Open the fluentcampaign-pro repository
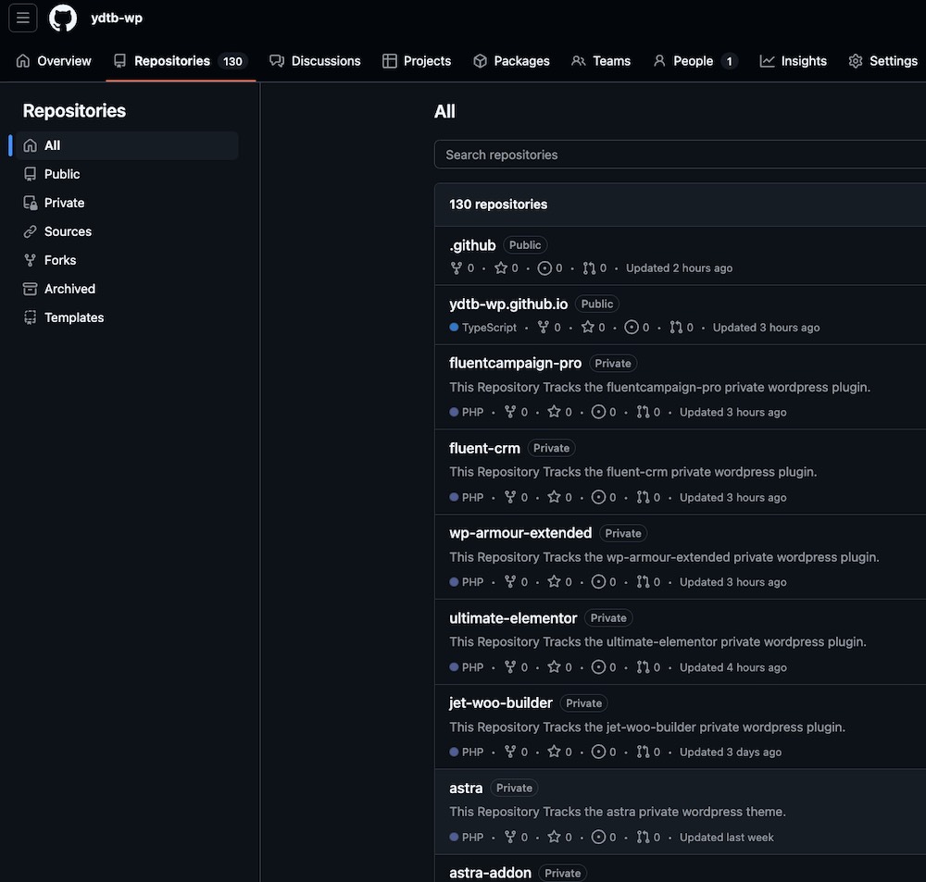 pyautogui.click(x=516, y=363)
